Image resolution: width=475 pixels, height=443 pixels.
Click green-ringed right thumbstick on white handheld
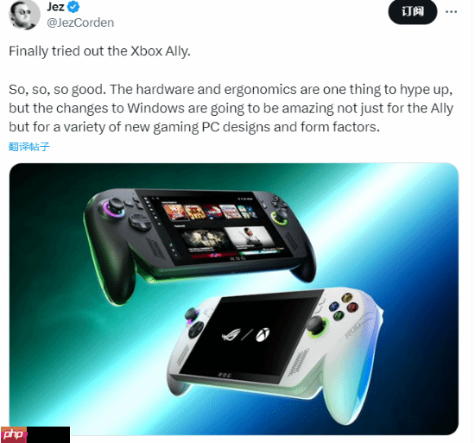click(317, 326)
